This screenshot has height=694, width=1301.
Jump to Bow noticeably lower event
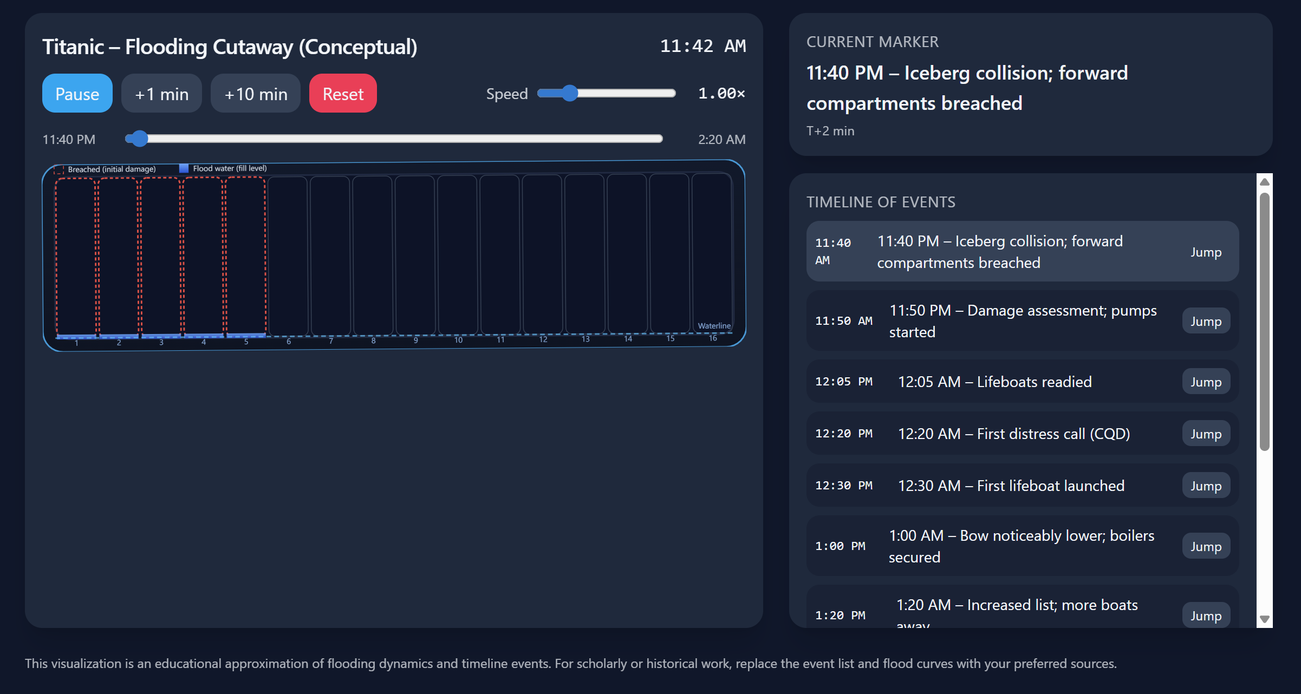tap(1206, 546)
